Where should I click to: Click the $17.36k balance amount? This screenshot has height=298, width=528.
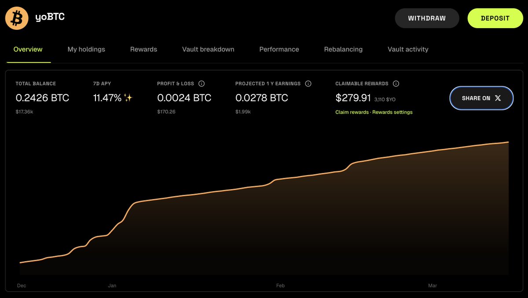[25, 112]
